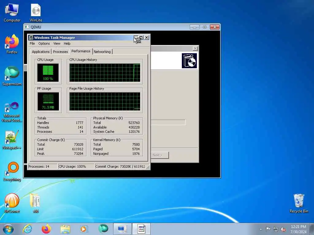Show hidden tray icons arrow
This screenshot has height=235, width=314.
tap(261, 229)
